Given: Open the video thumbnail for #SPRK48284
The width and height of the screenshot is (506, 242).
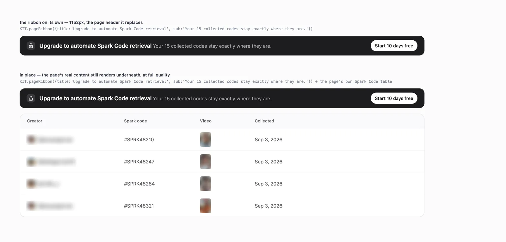Looking at the screenshot, I should point(206,184).
